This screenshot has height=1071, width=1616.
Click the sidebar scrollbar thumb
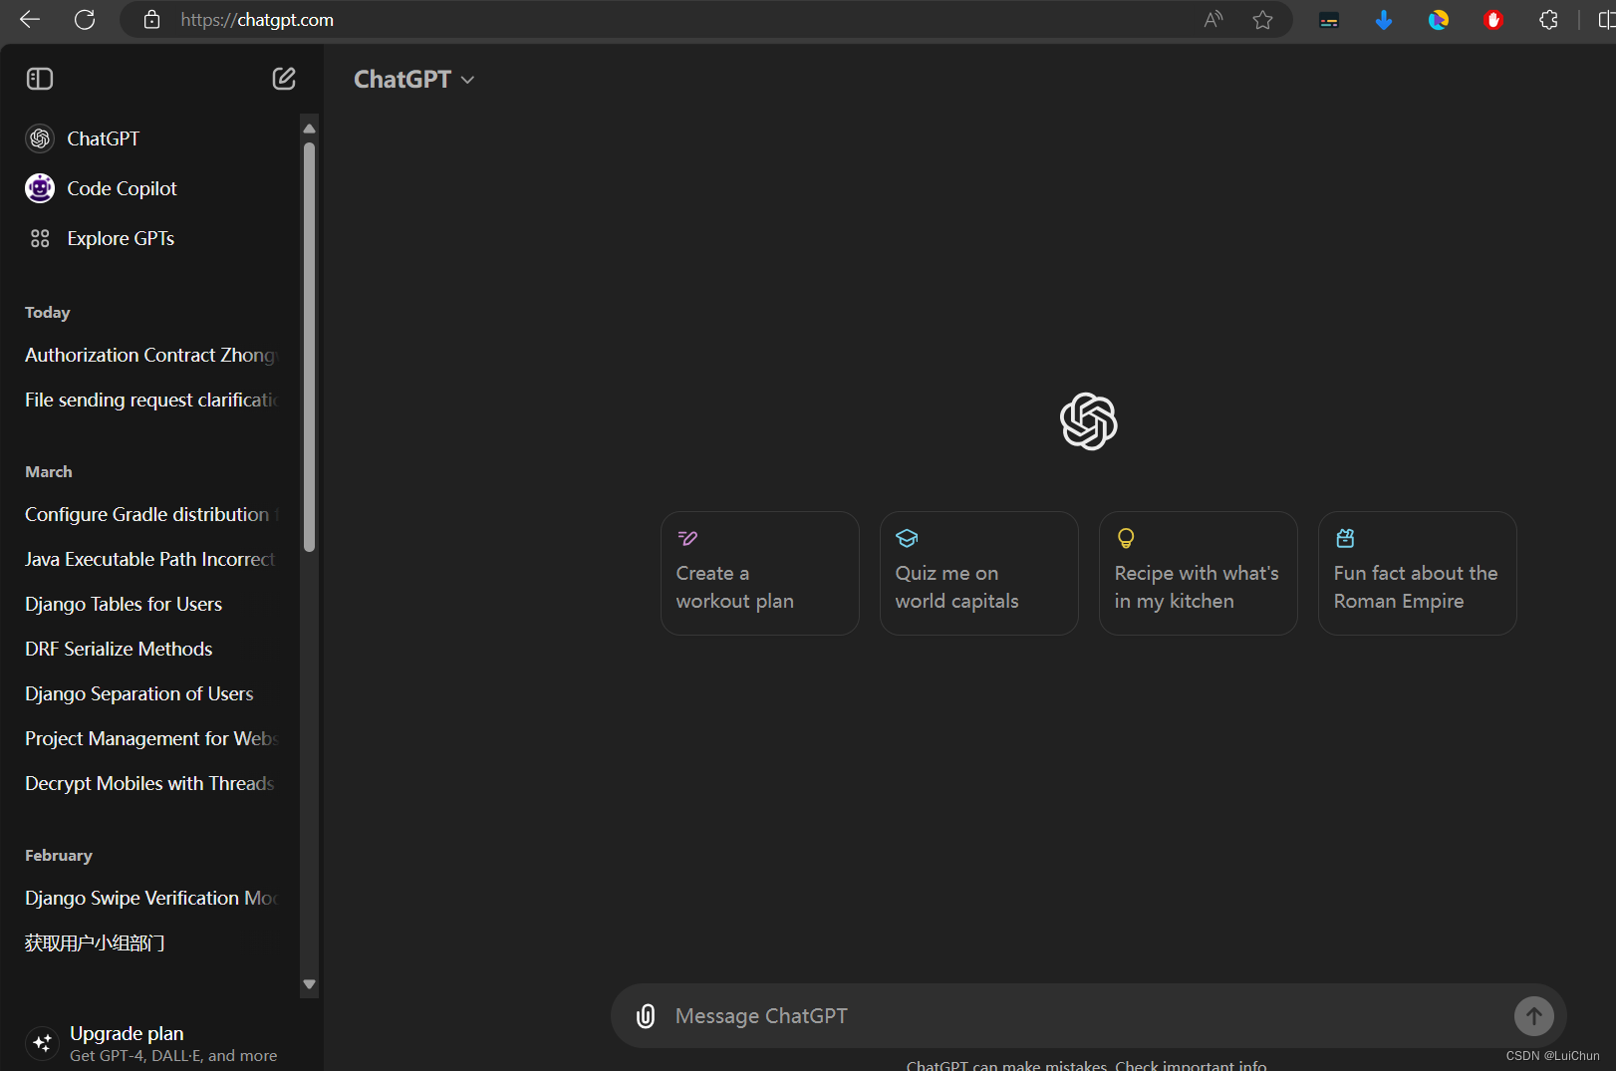[310, 347]
